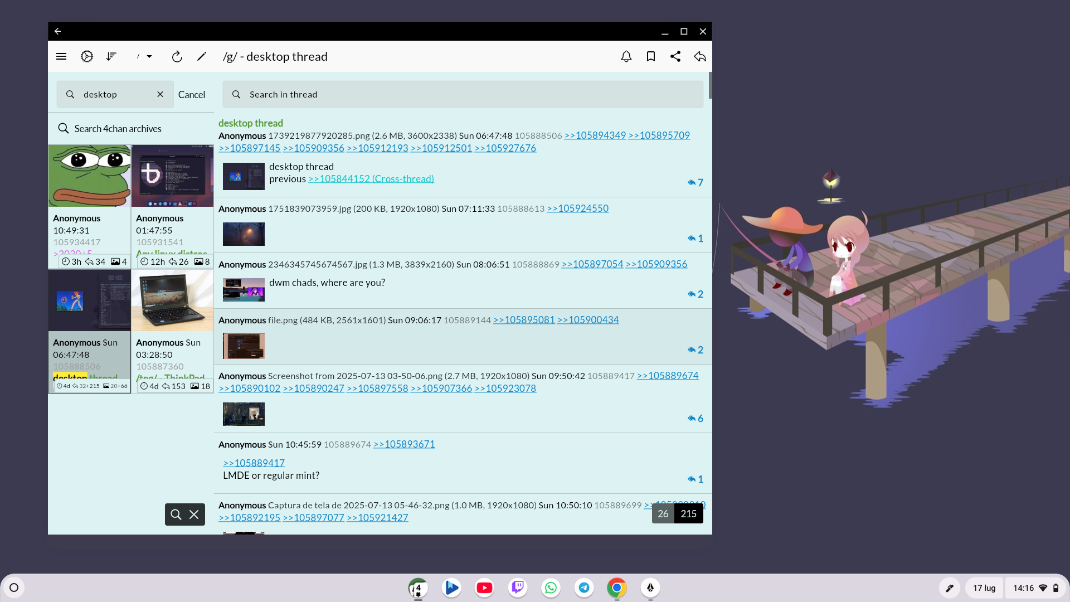
Task: Refresh the thread with reload icon
Action: tap(177, 56)
